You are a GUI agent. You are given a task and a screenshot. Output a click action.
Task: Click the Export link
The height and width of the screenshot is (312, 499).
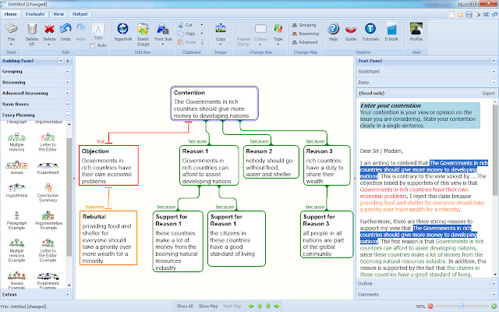pyautogui.click(x=488, y=94)
